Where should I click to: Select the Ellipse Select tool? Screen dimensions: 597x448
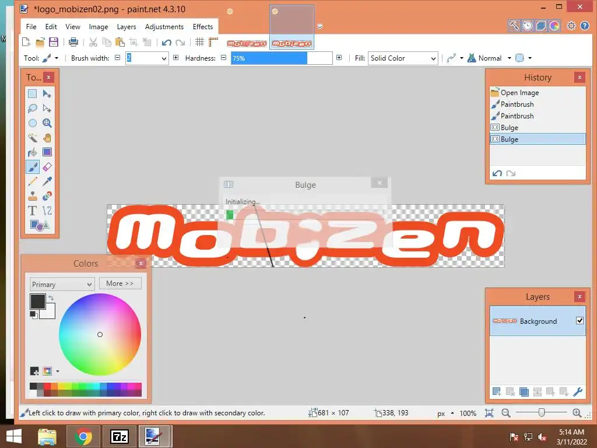(33, 123)
